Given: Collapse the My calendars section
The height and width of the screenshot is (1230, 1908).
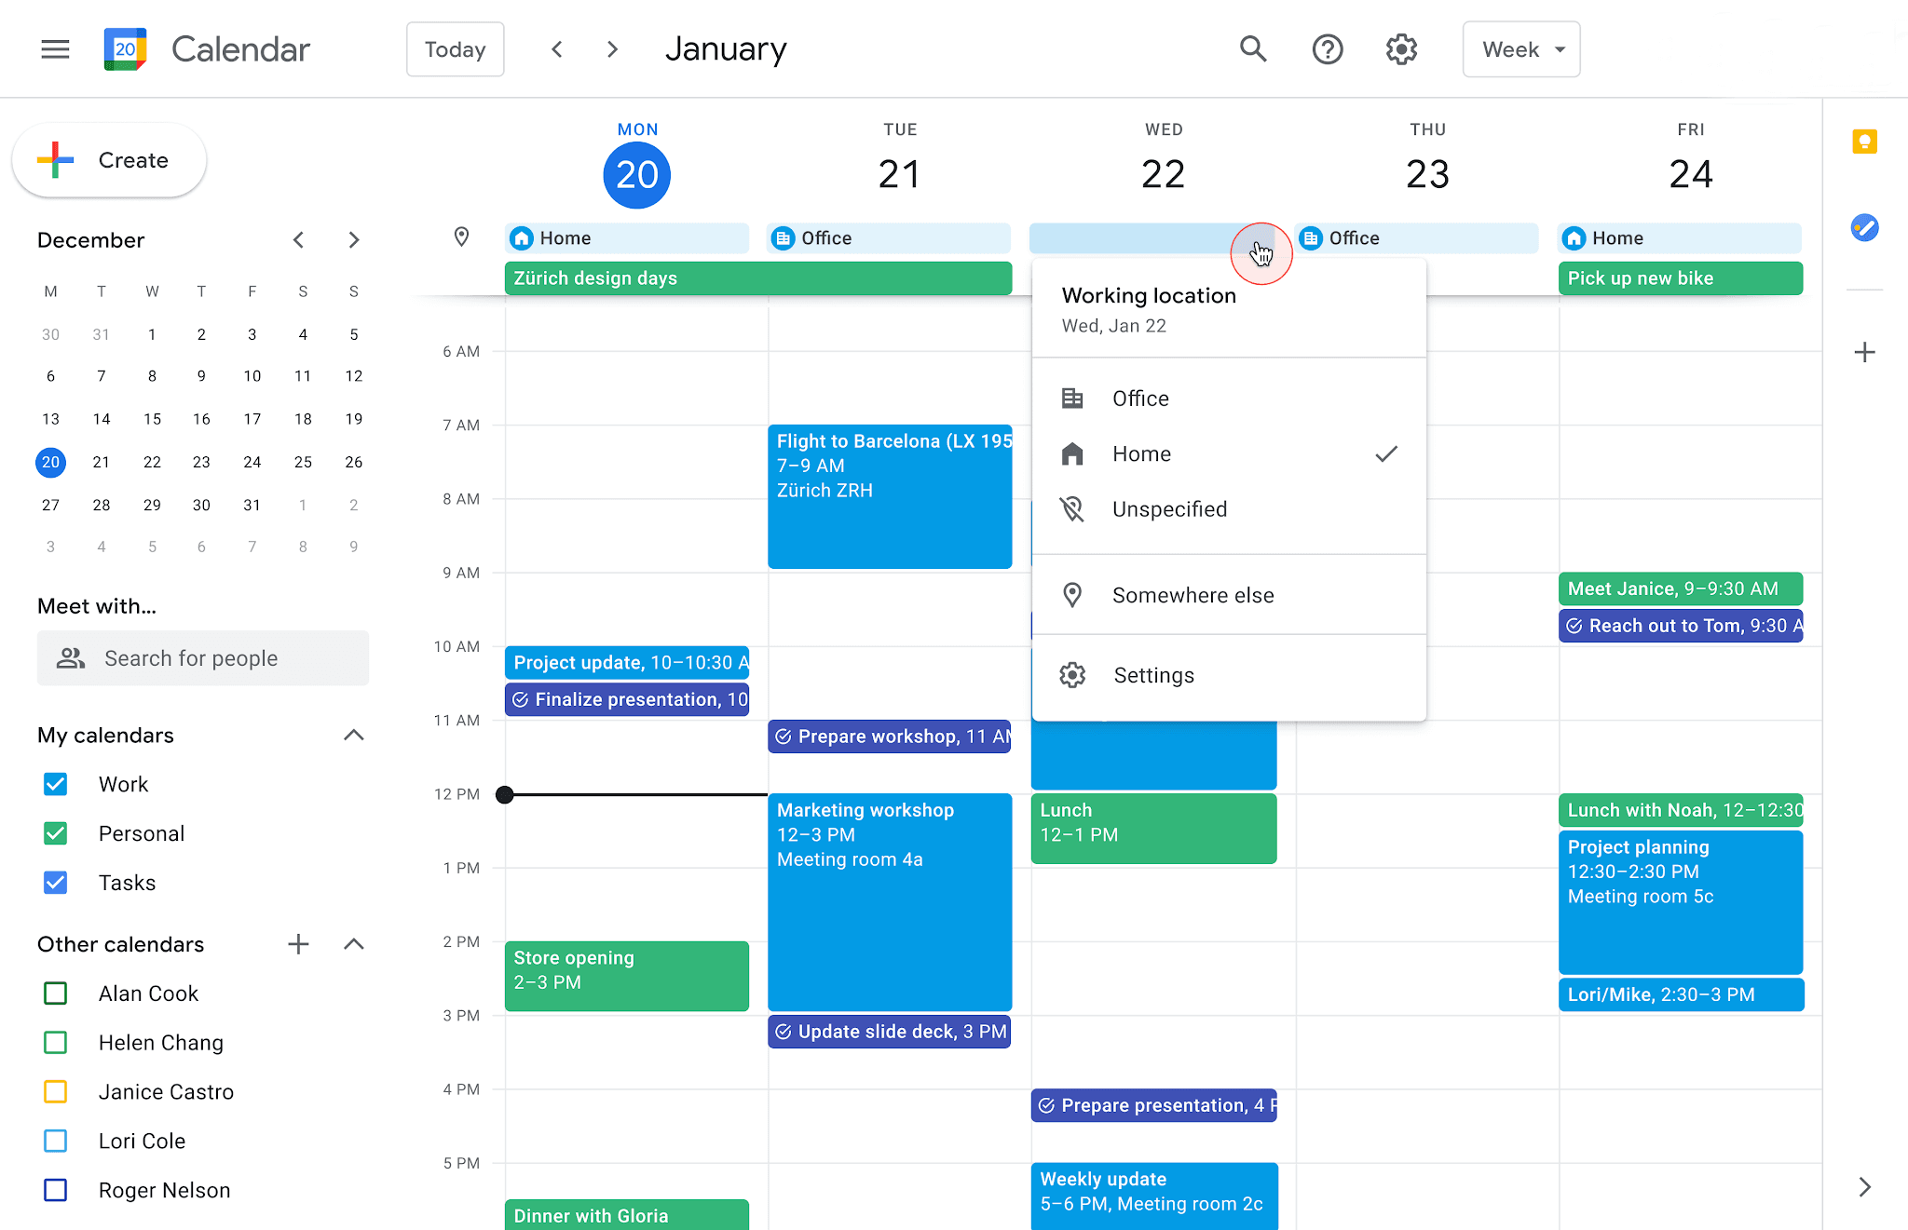Looking at the screenshot, I should (353, 736).
